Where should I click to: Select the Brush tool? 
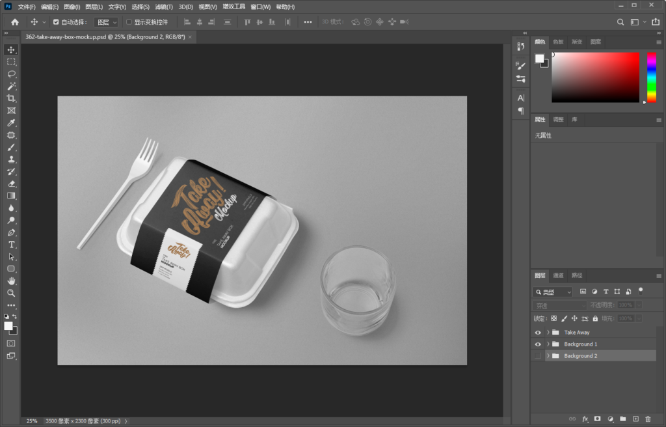click(x=11, y=147)
